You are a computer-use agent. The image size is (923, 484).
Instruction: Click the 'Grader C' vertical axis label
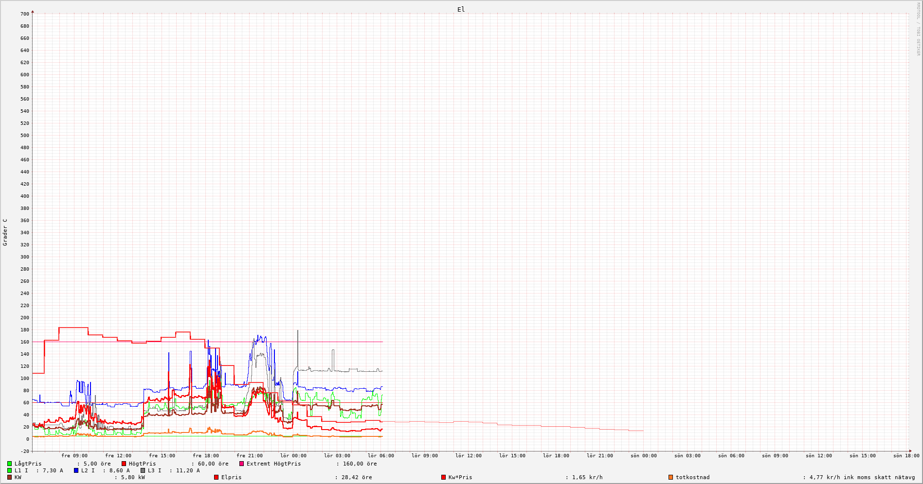click(5, 232)
